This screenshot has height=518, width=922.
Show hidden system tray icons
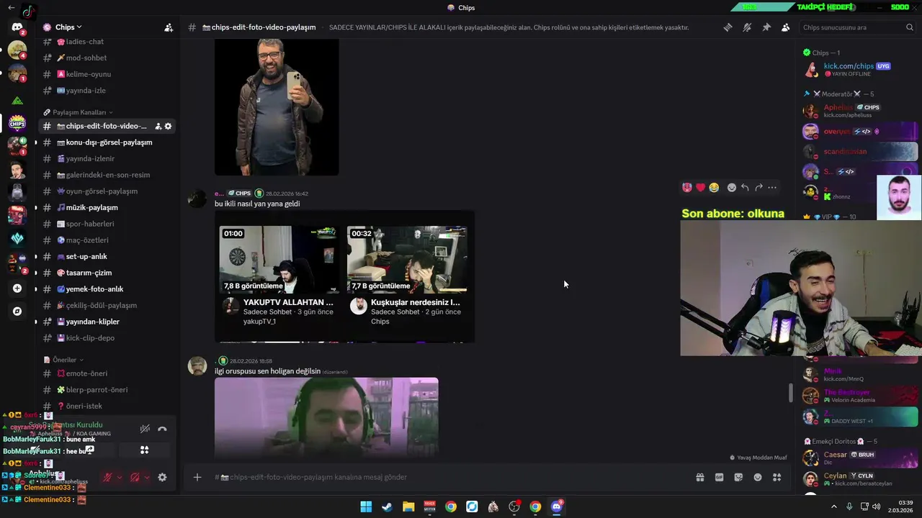point(834,506)
